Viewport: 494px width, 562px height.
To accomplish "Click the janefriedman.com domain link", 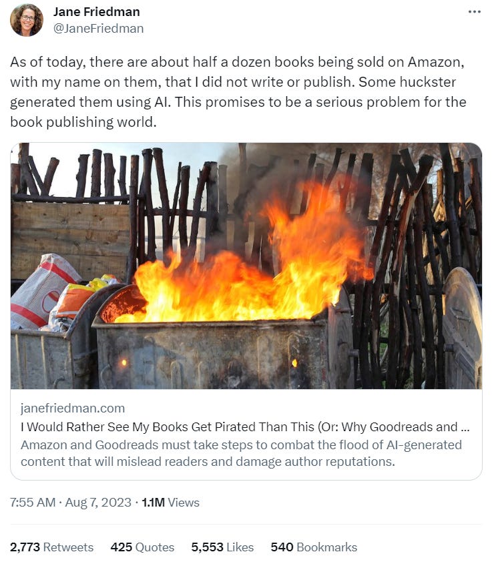I will (x=73, y=408).
